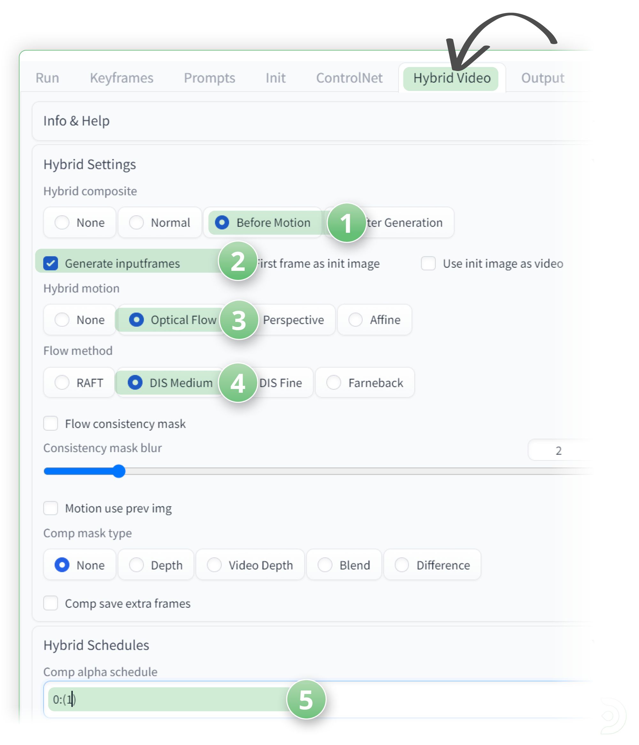Image resolution: width=639 pixels, height=745 pixels.
Task: Open the Prompts tab
Action: 209,78
